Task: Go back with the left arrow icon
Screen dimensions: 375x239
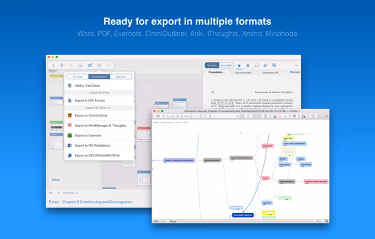Action: pos(53,65)
